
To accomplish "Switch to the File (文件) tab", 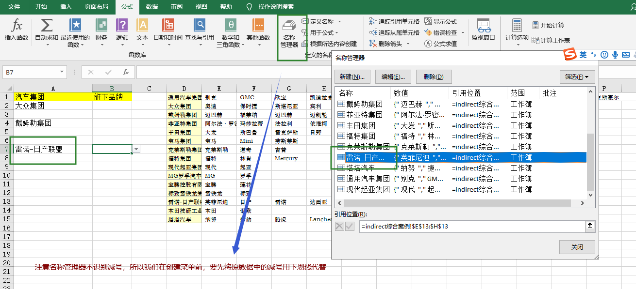I will tap(15, 7).
